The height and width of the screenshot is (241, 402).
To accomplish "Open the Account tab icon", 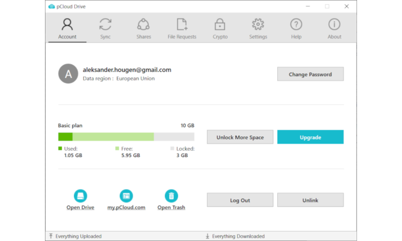I will click(x=67, y=24).
